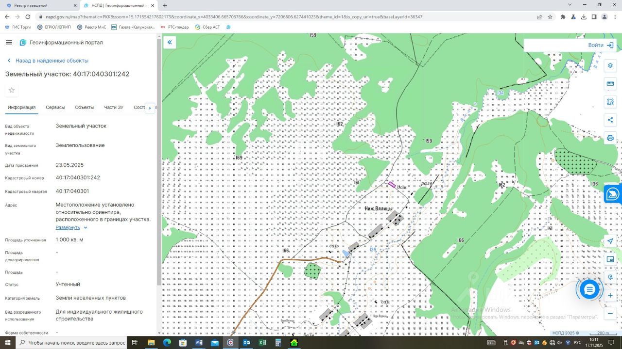The height and width of the screenshot is (349, 622).
Task: Zoom in with the plus button
Action: pyautogui.click(x=610, y=295)
